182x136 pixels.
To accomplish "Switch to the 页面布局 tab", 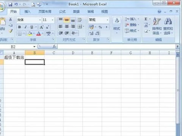I will pyautogui.click(x=45, y=12).
